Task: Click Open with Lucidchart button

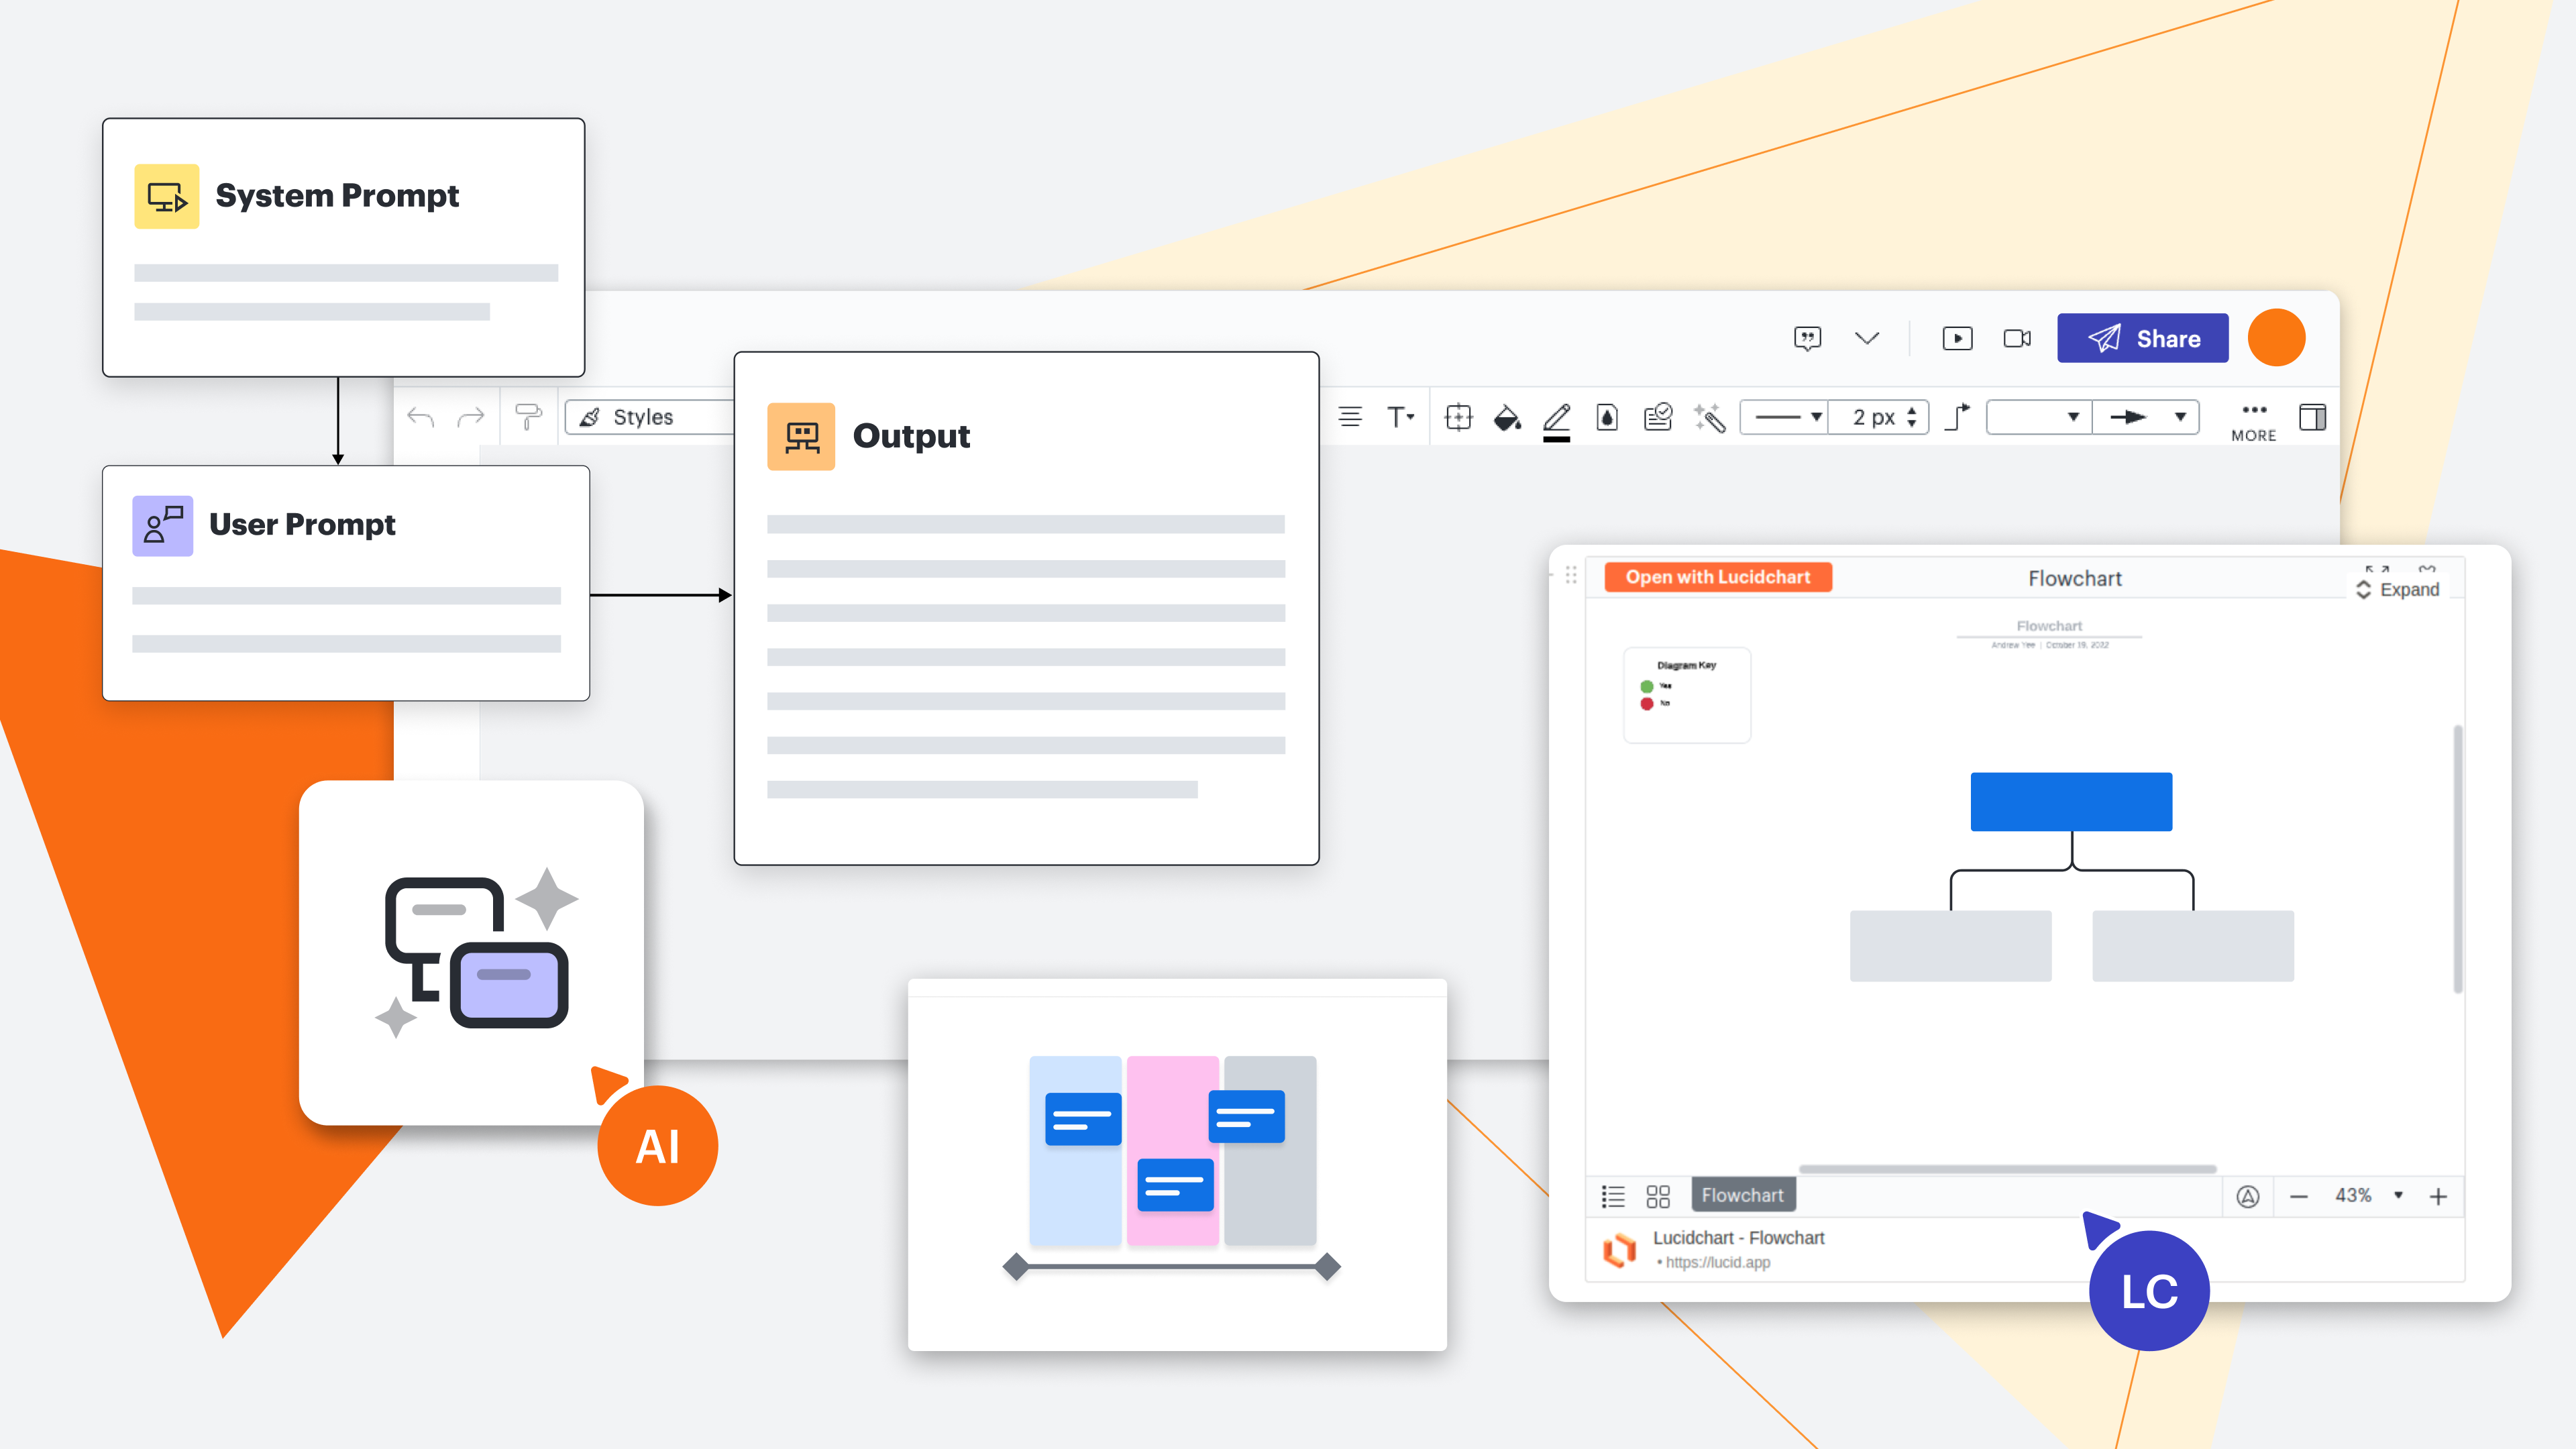Action: point(1717,577)
